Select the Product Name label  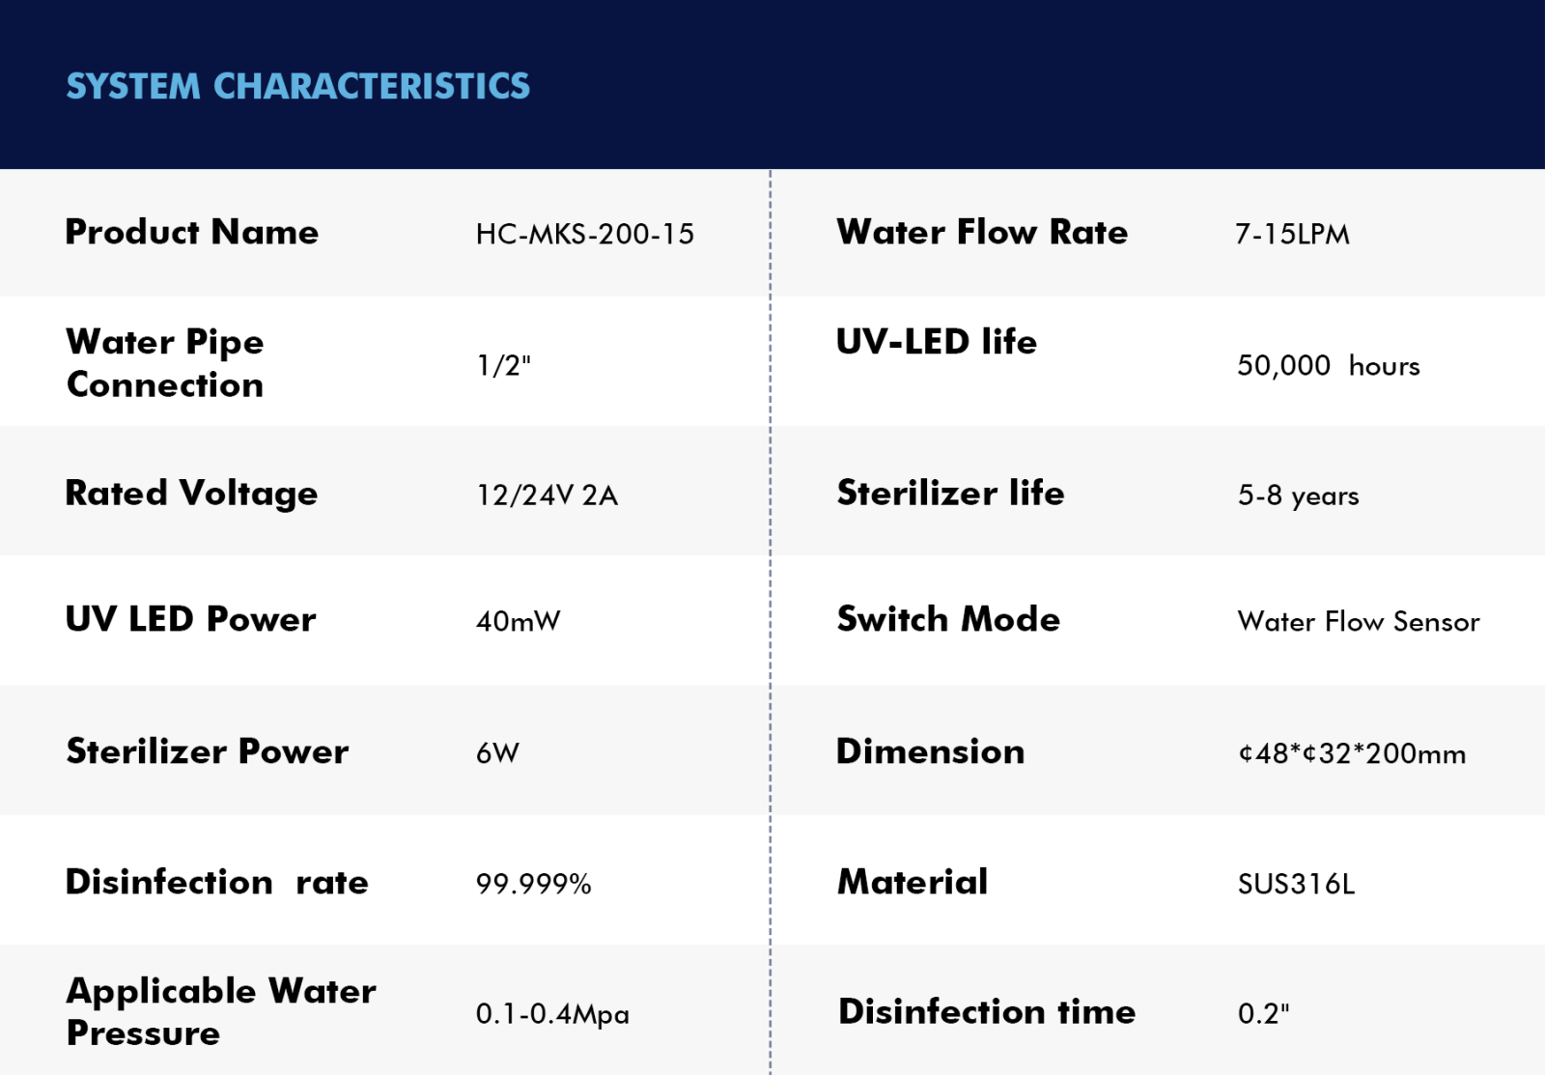[191, 232]
